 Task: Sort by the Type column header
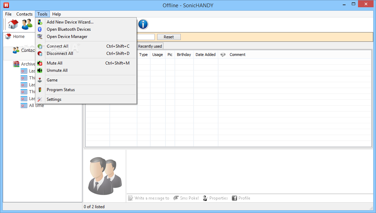144,55
